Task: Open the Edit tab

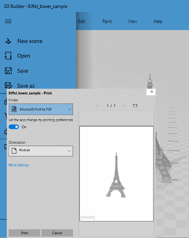Action: click(81, 21)
